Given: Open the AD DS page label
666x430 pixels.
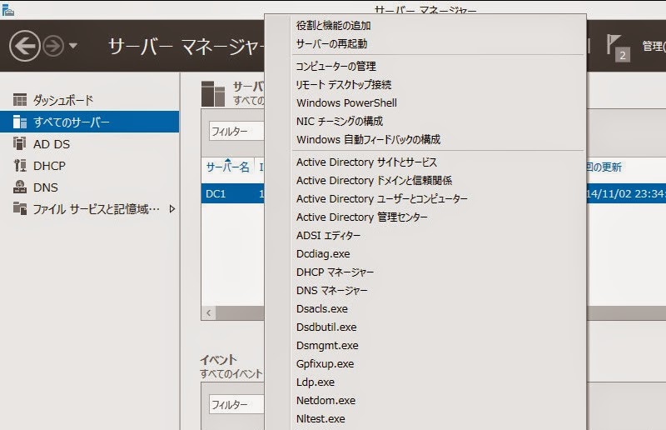Looking at the screenshot, I should point(52,144).
